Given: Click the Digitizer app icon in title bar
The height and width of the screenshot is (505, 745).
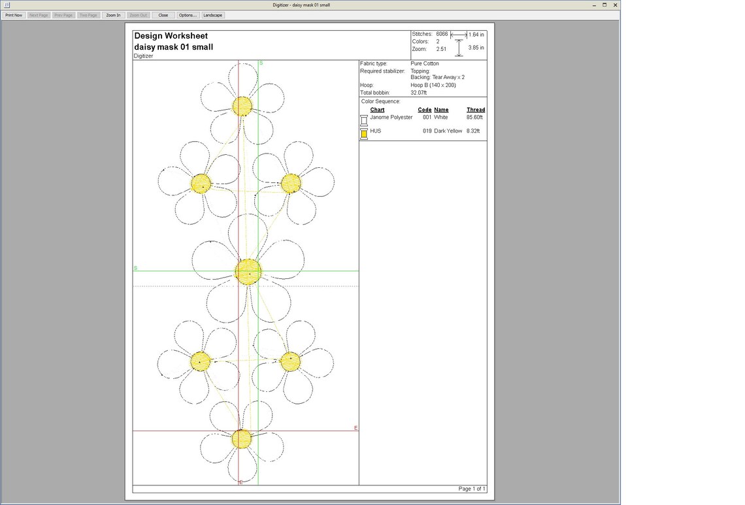Looking at the screenshot, I should tap(7, 5).
